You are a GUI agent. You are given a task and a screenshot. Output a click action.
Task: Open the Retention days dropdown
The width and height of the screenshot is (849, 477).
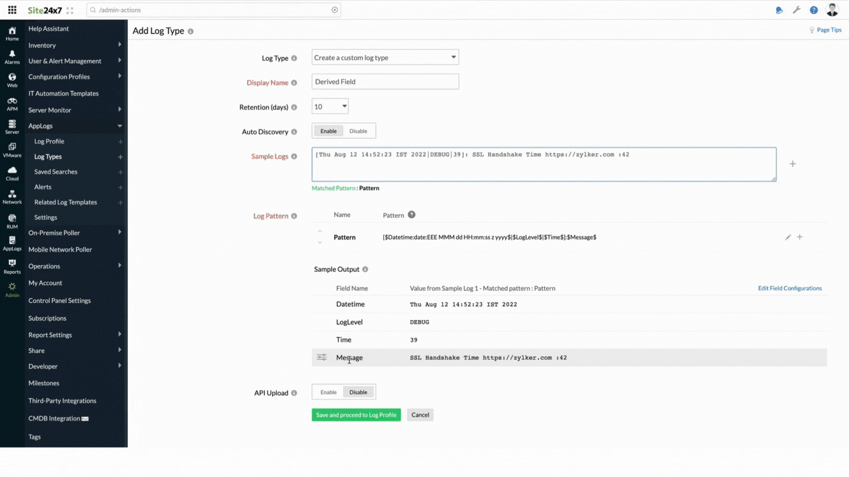coord(330,107)
